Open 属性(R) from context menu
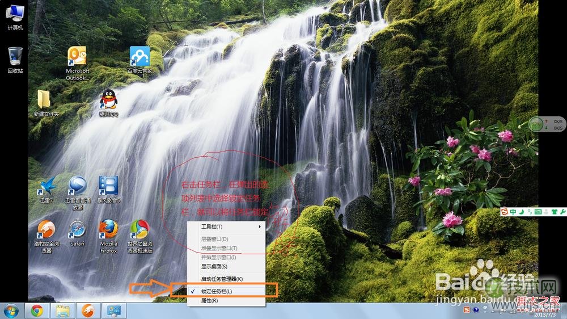 point(226,300)
